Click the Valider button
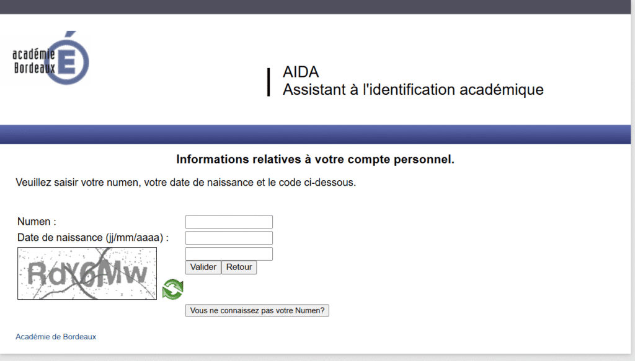635x361 pixels. (x=203, y=267)
